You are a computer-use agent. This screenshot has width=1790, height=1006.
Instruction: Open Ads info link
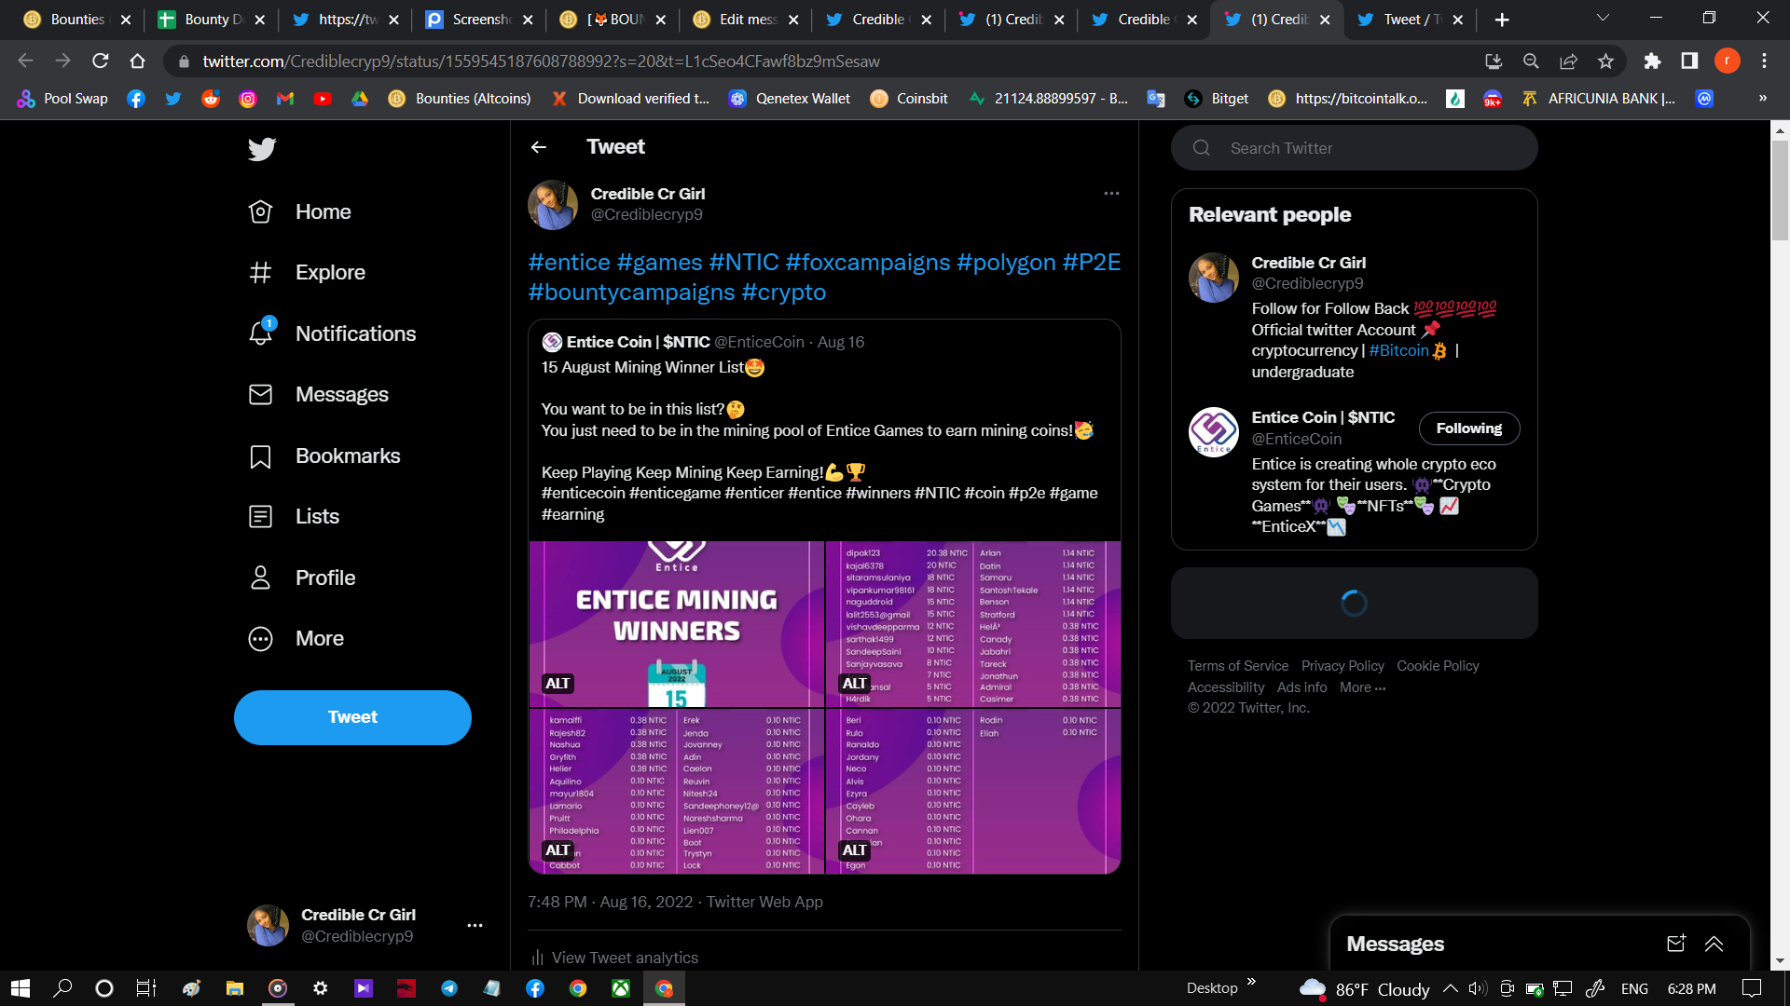point(1301,687)
